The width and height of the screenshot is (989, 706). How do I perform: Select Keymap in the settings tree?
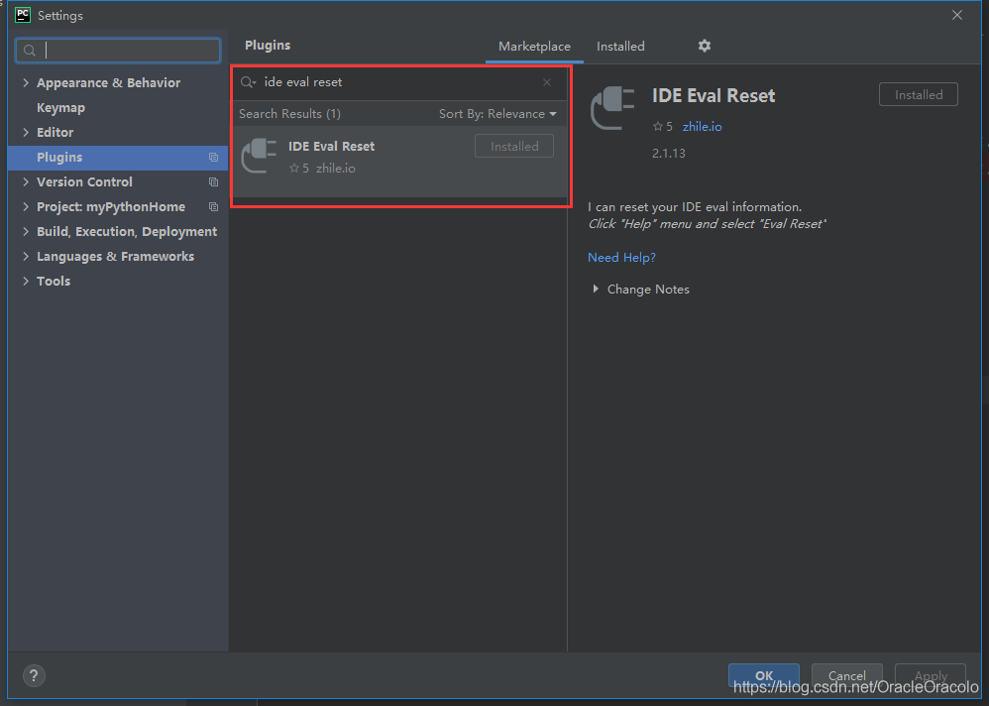(61, 108)
